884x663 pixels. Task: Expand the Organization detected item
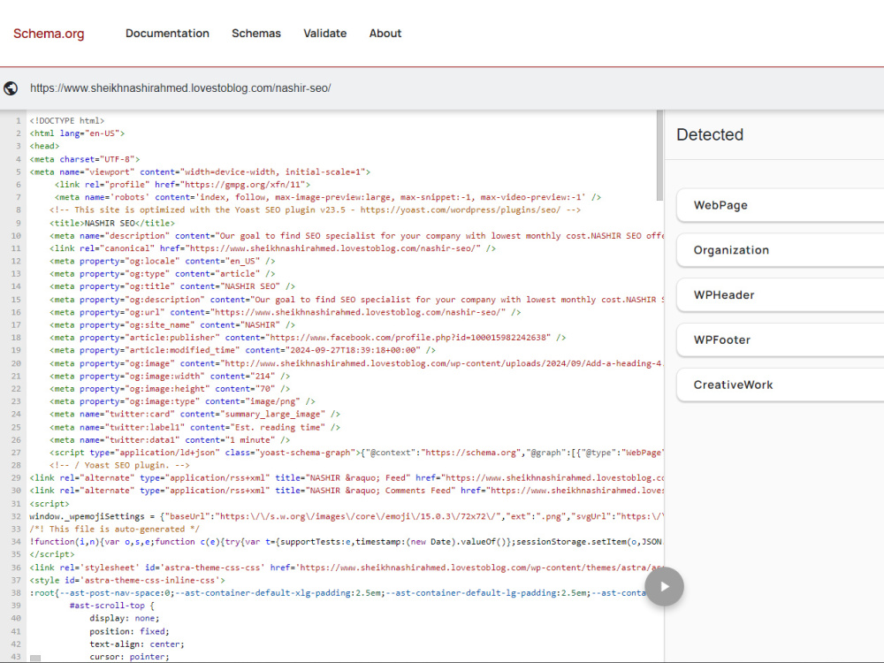pyautogui.click(x=781, y=250)
